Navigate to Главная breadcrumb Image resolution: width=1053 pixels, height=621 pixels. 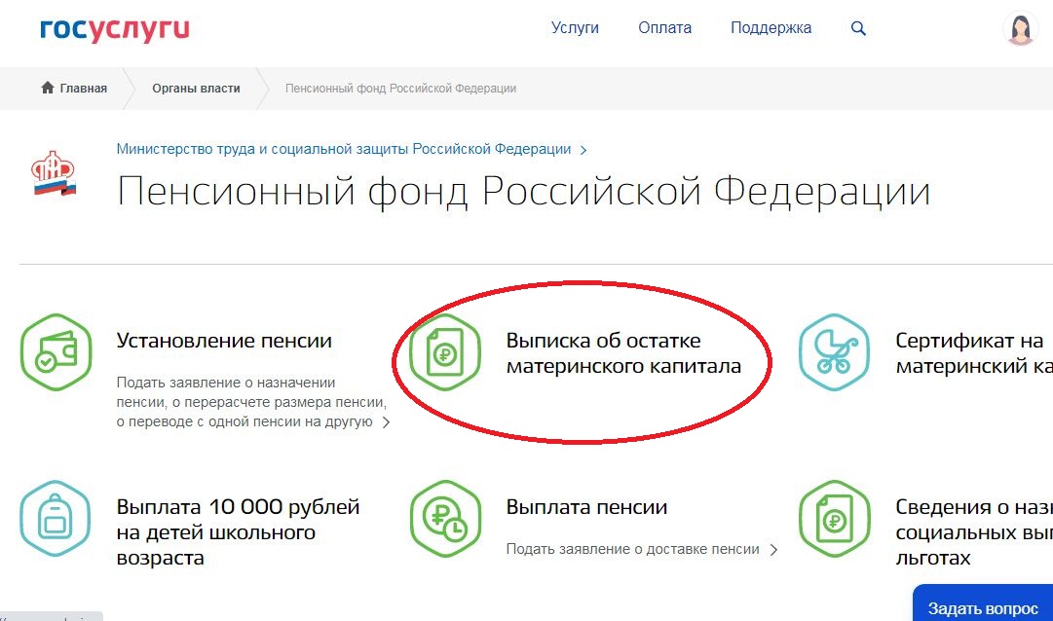pyautogui.click(x=74, y=89)
